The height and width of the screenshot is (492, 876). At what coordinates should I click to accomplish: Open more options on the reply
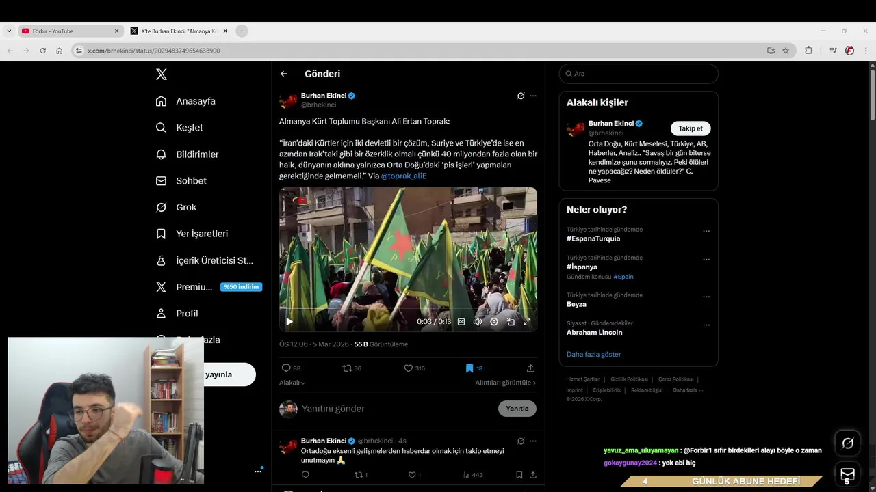pyautogui.click(x=533, y=441)
